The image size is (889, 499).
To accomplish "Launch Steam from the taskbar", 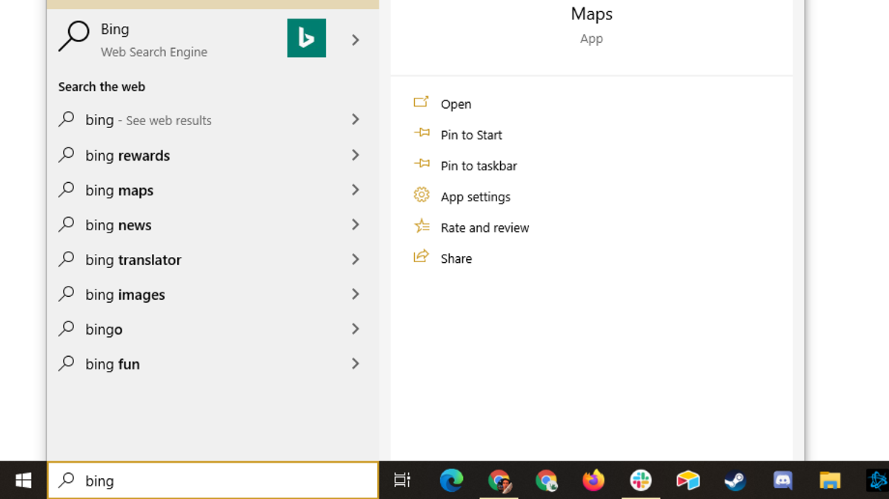I will coord(735,480).
